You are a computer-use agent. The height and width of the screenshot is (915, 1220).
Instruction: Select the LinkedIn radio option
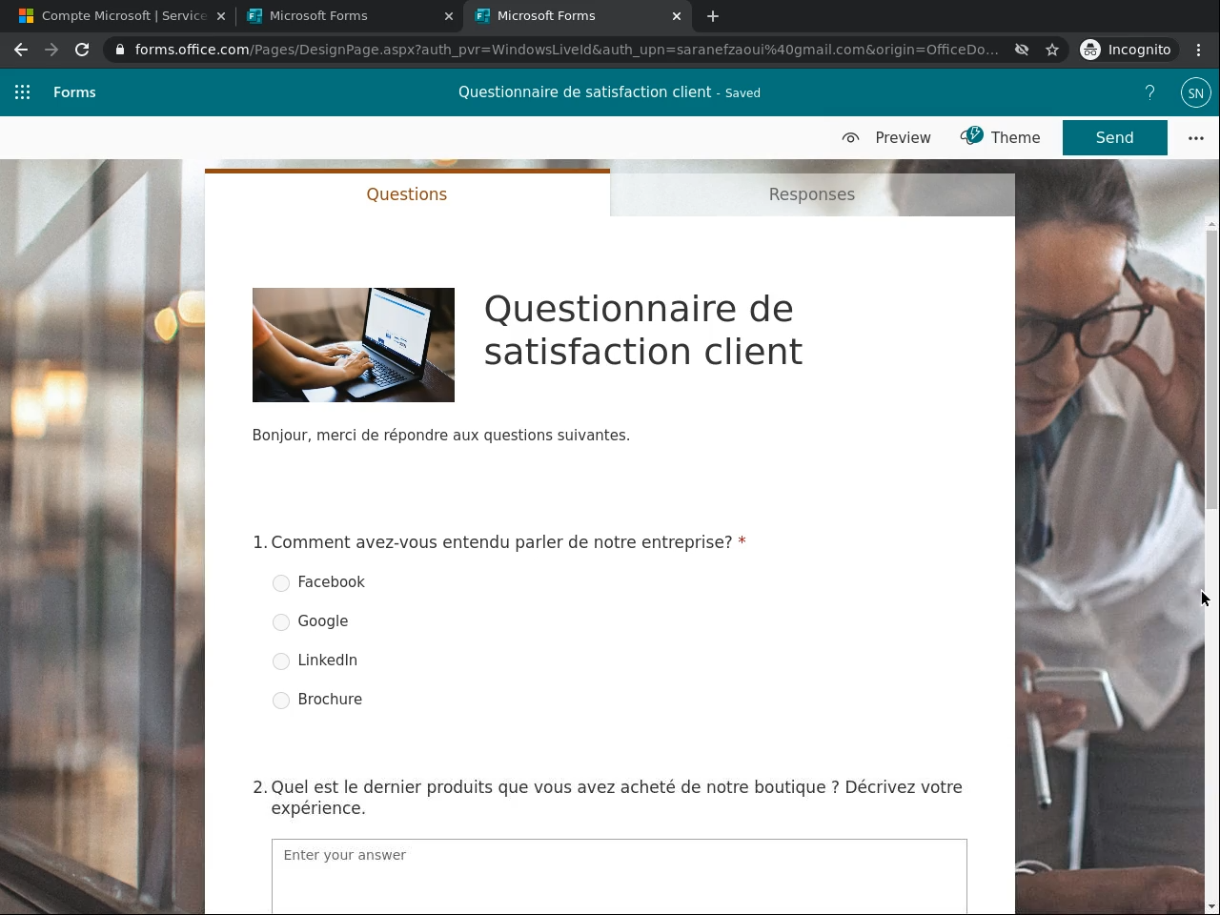coord(281,661)
